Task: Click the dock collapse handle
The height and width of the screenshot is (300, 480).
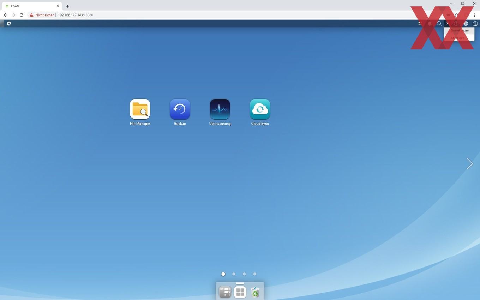Action: 240,283
